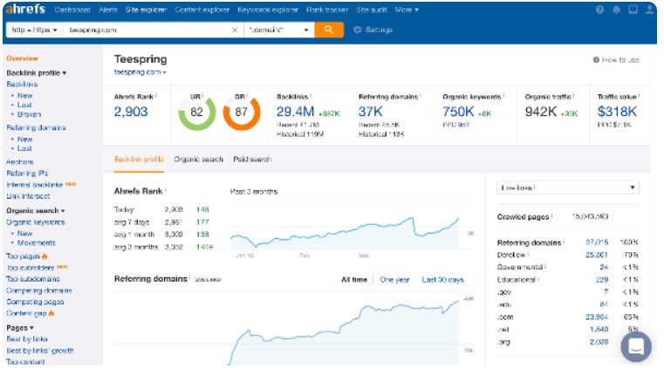Open the *.domain/* mode dropdown
This screenshot has width=664, height=368.
[279, 30]
